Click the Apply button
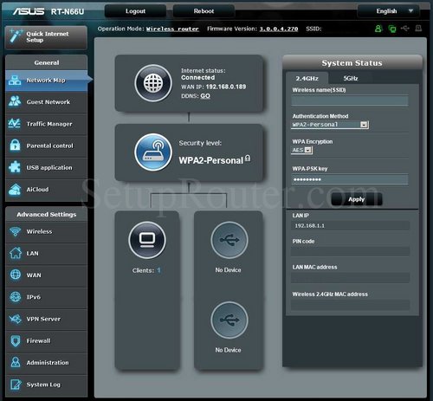The width and height of the screenshot is (433, 401). pos(357,199)
